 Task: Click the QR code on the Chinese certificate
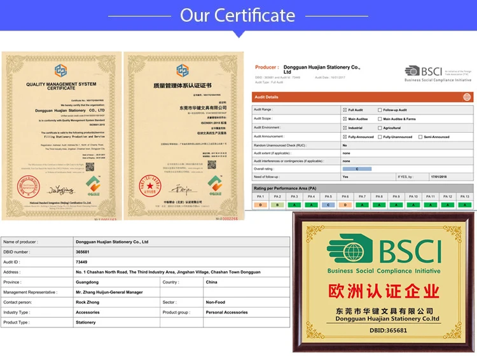pyautogui.click(x=212, y=165)
